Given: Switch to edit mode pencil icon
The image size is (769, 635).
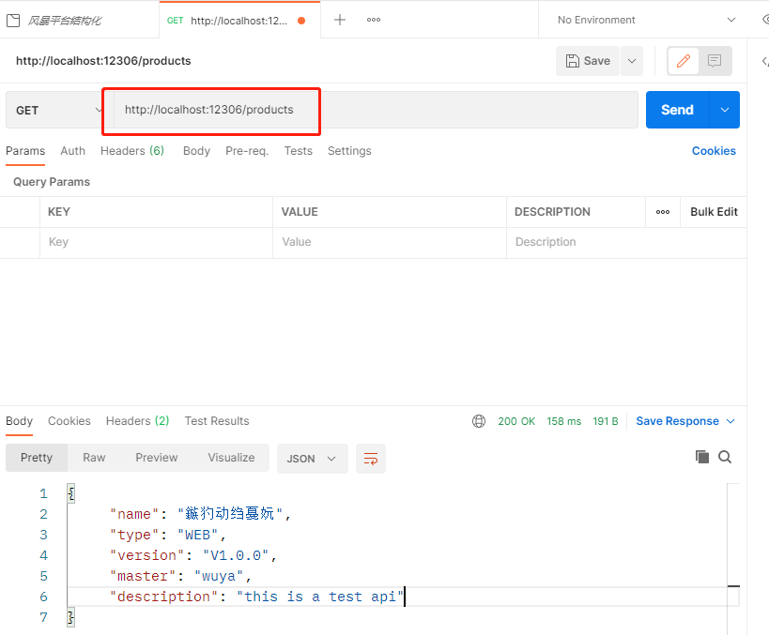Looking at the screenshot, I should click(x=684, y=61).
